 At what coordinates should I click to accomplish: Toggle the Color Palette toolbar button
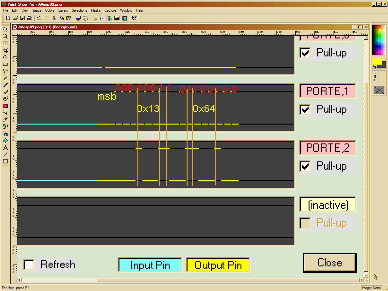[110, 18]
